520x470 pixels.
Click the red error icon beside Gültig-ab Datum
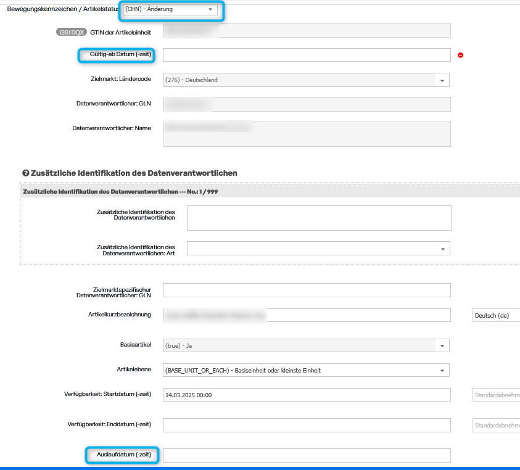[x=460, y=55]
